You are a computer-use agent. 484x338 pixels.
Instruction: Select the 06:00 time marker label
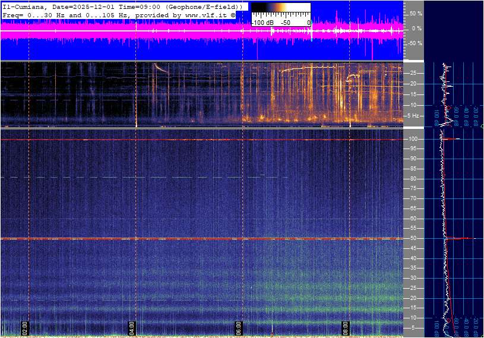[x=238, y=327]
